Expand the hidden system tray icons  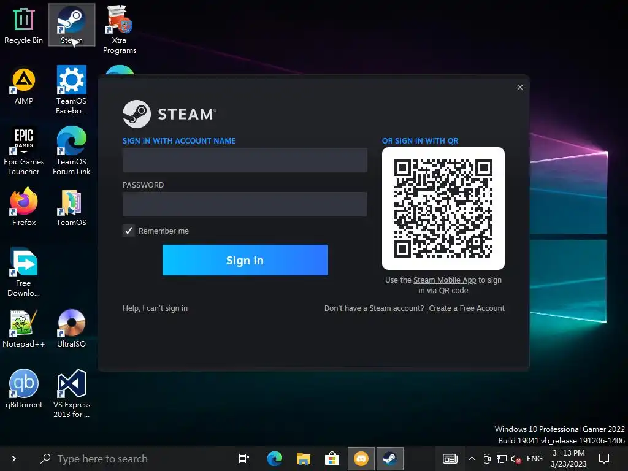[472, 459]
